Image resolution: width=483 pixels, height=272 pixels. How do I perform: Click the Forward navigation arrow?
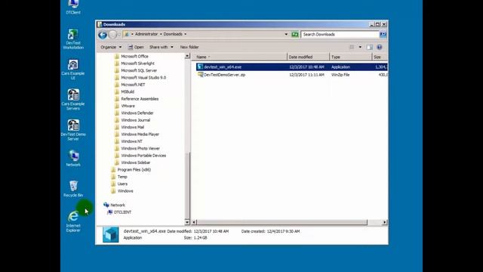[112, 35]
